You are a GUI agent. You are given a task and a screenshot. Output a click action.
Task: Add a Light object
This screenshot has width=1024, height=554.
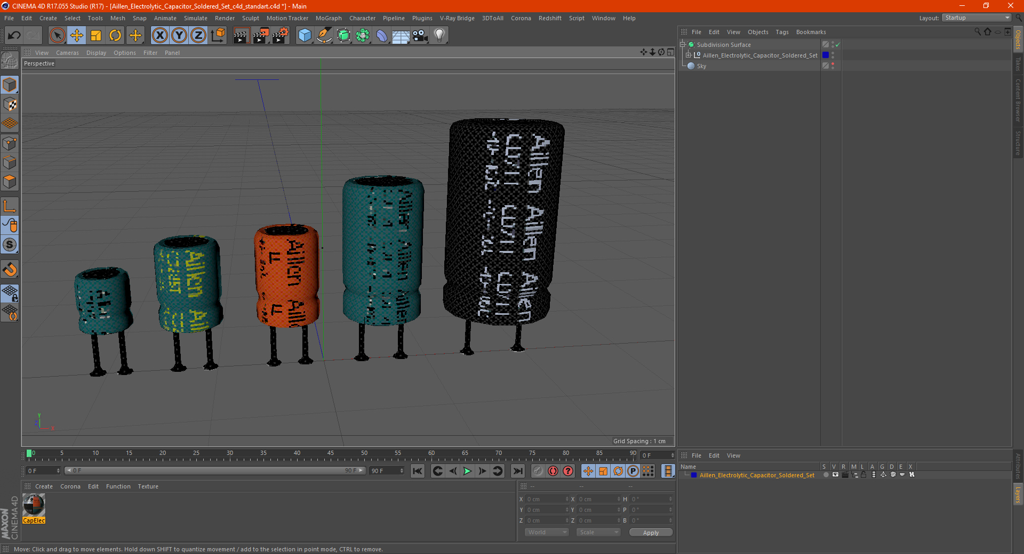pyautogui.click(x=439, y=36)
